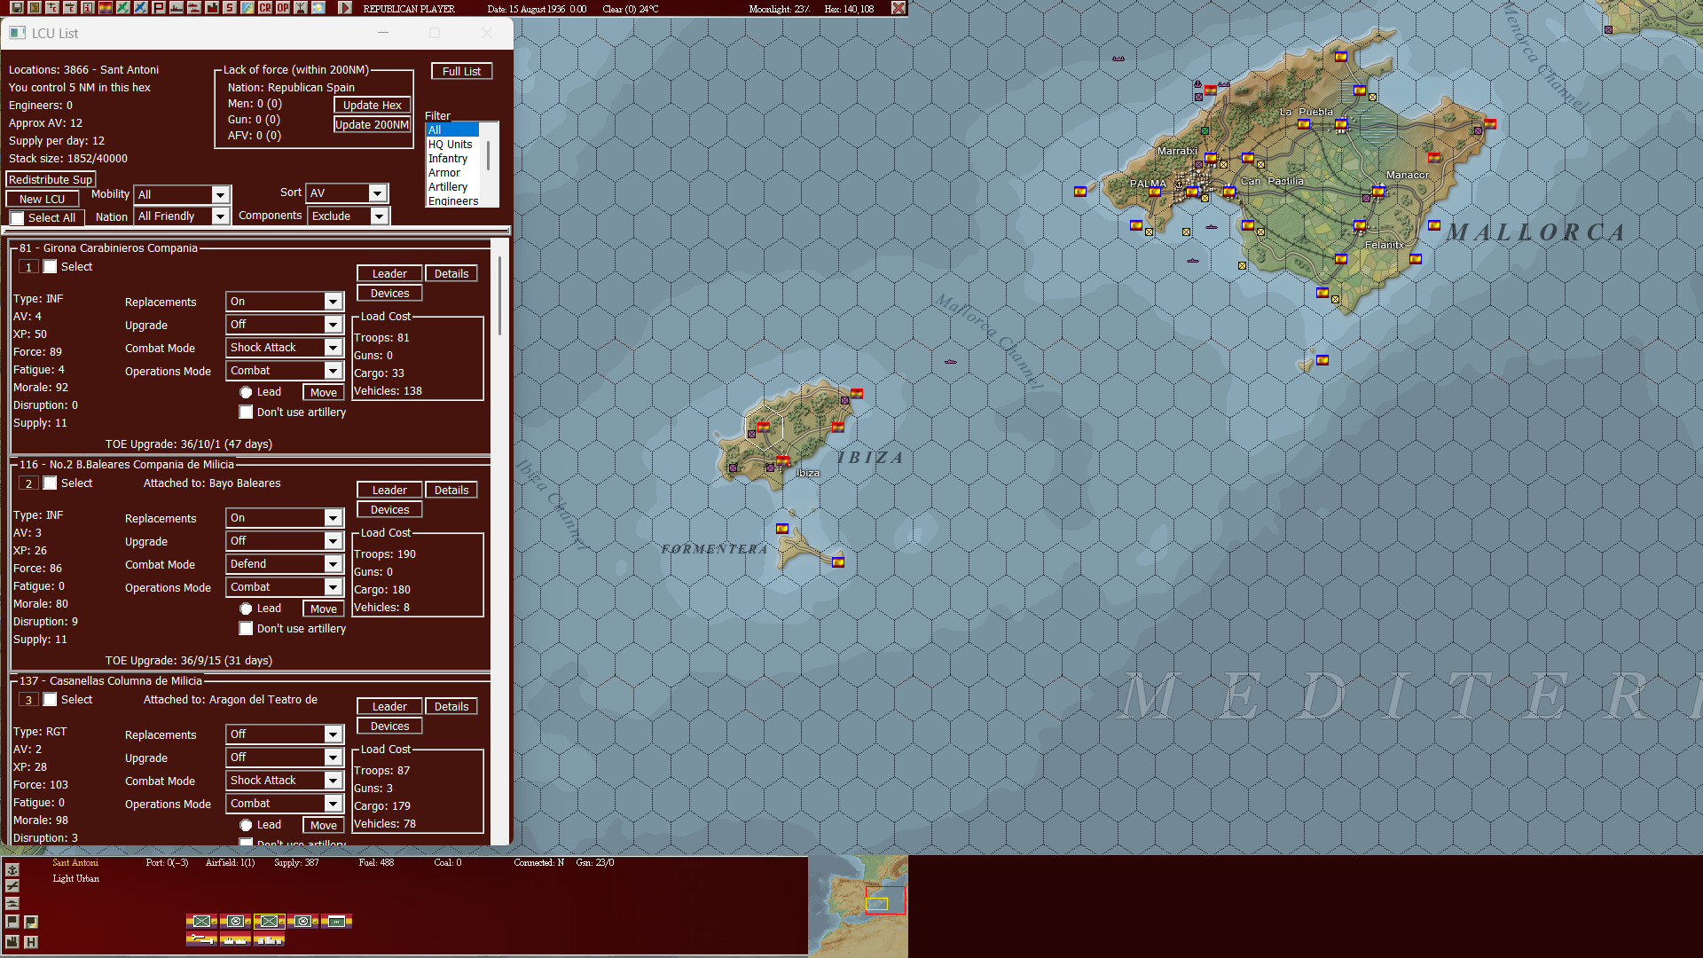Open the industry screen via factory toolbar icon
This screenshot has height=958, width=1703.
coord(212,8)
